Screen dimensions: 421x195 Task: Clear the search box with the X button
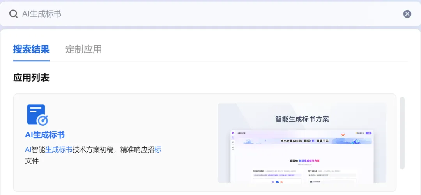[x=407, y=14]
